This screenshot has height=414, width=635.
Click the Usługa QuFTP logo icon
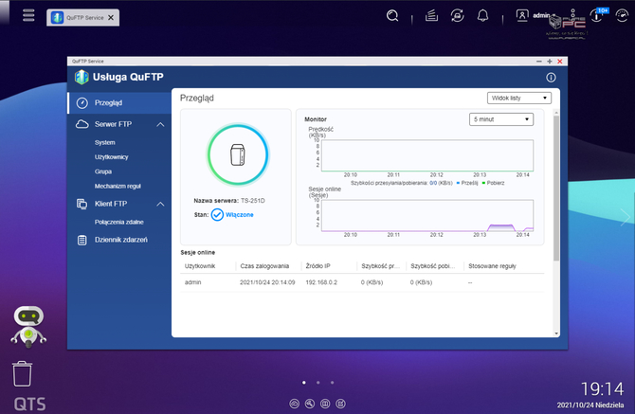pyautogui.click(x=82, y=77)
